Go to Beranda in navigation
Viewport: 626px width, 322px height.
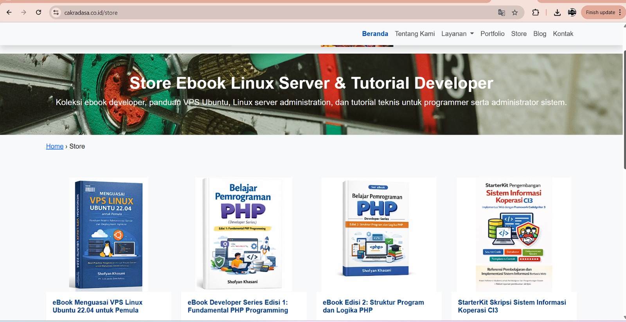pos(375,34)
